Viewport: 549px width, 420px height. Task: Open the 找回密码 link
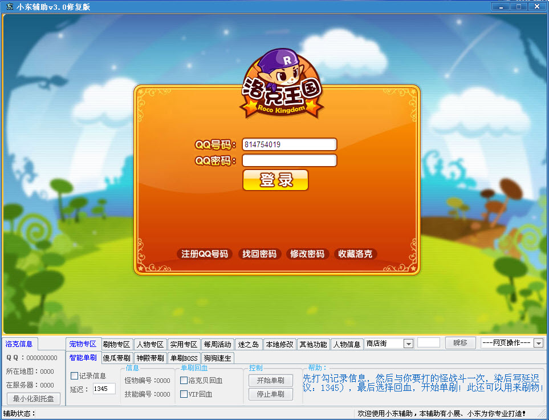tap(259, 254)
